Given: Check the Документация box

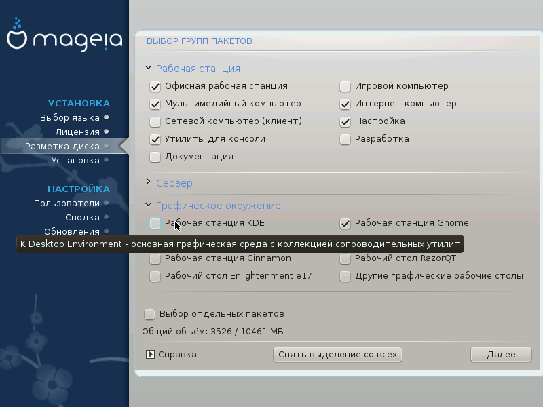Looking at the screenshot, I should coord(155,157).
